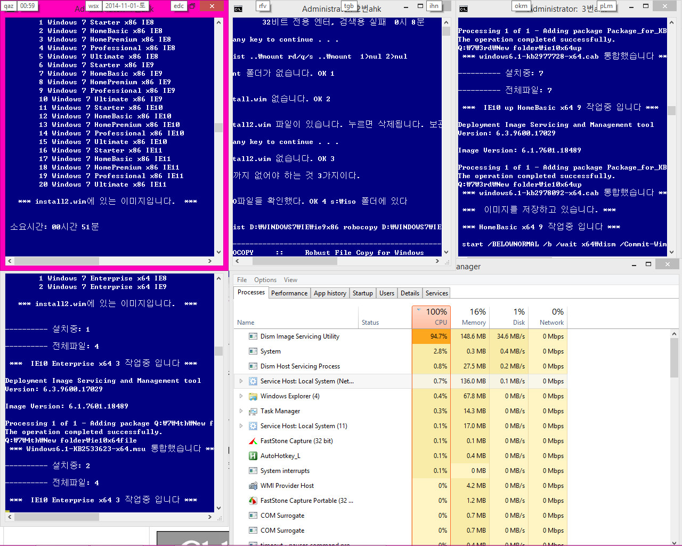Click the 'edc' label tag
This screenshot has width=682, height=546.
pyautogui.click(x=178, y=6)
